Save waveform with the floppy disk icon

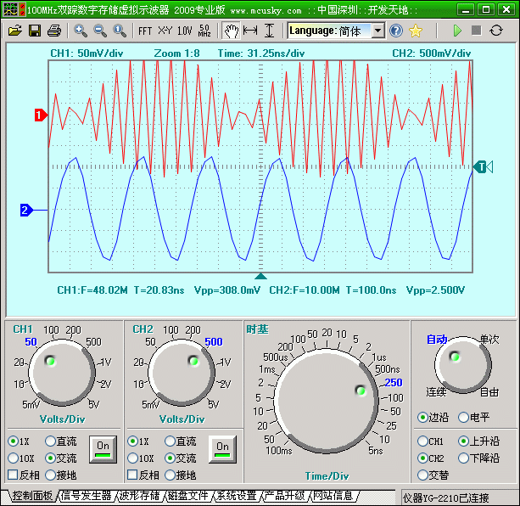35,31
